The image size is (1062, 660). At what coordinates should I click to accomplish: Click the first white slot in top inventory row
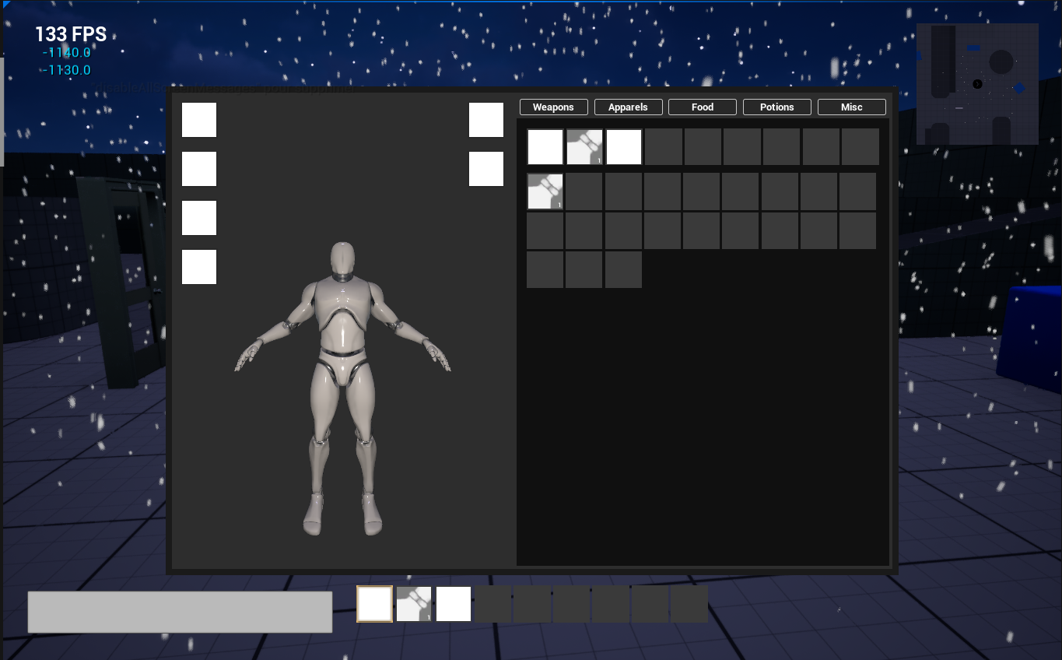tap(545, 147)
